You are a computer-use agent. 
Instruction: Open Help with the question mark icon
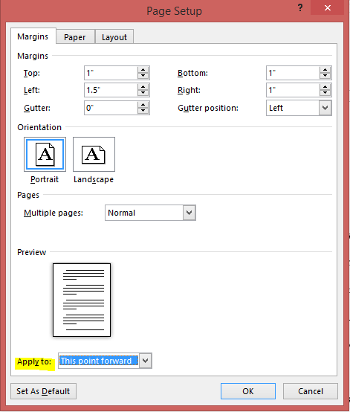click(x=300, y=7)
